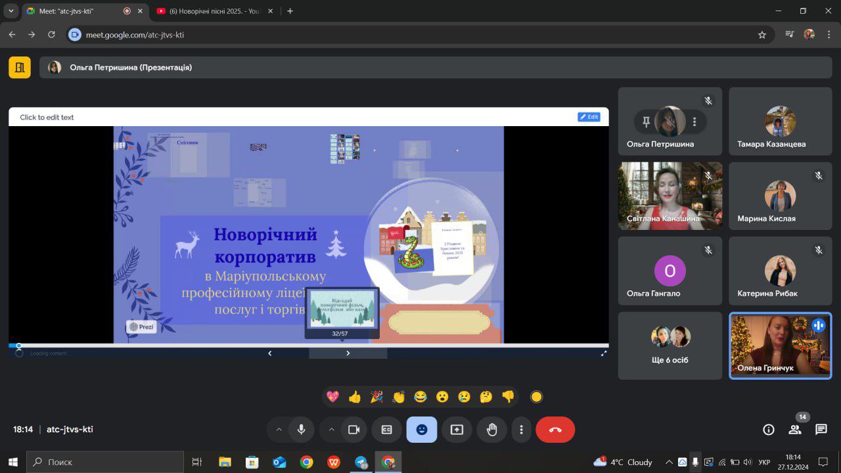Go to next Prezi slide arrow
The width and height of the screenshot is (841, 473).
pyautogui.click(x=348, y=353)
